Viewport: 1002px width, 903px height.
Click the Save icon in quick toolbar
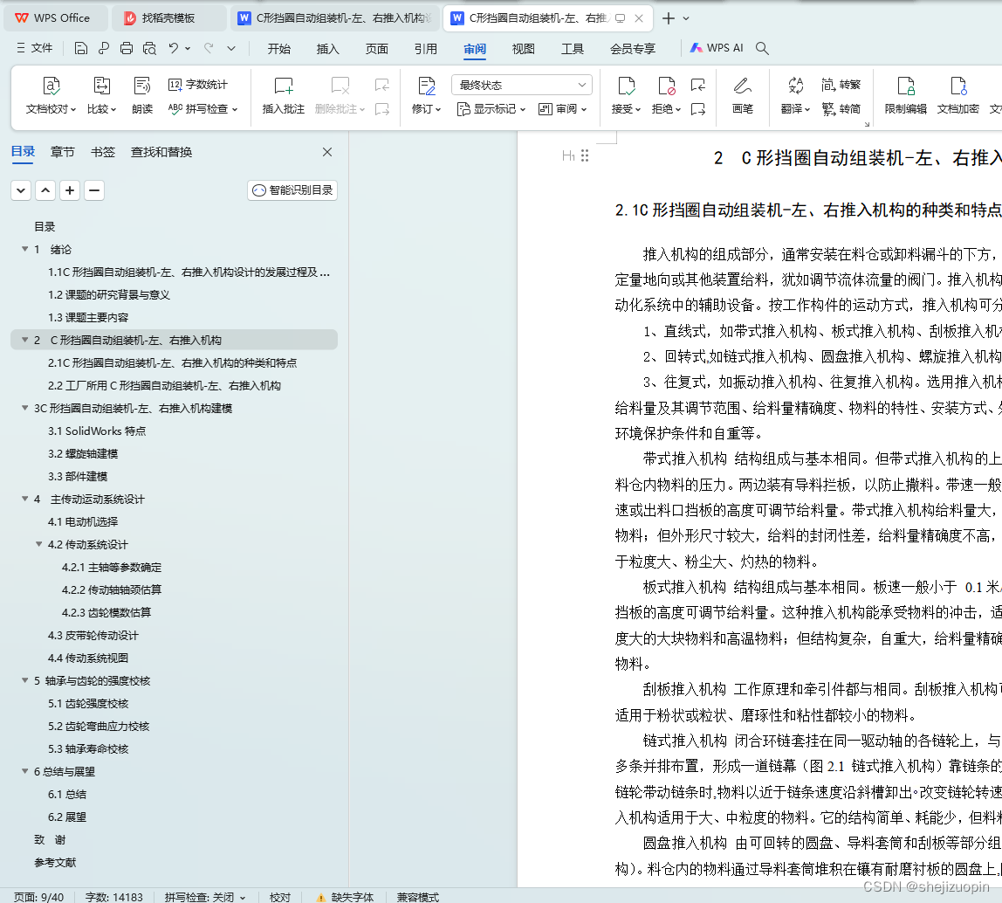80,48
